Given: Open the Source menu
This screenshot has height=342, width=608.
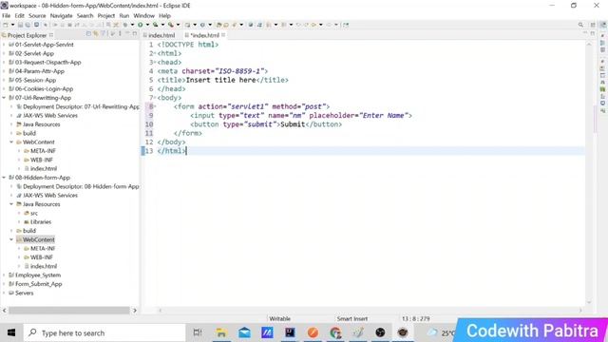Looking at the screenshot, I should pos(37,15).
